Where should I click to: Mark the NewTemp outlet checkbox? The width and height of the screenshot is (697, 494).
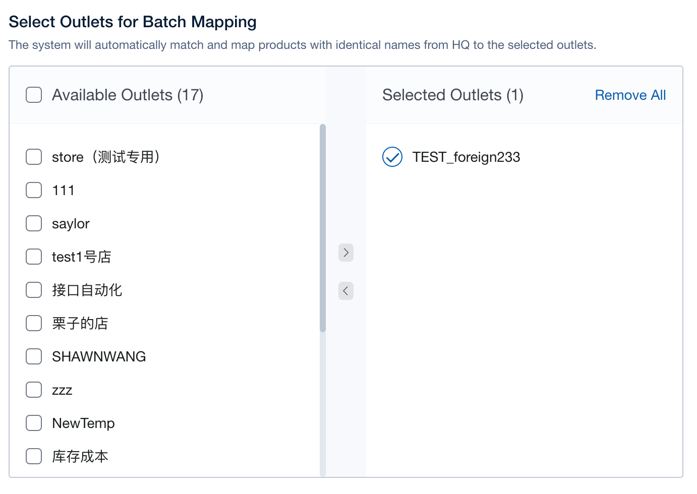(x=34, y=423)
